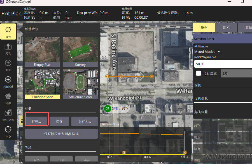Open the Mixed Modes altitude dropdown
The image size is (252, 164).
(x=207, y=52)
